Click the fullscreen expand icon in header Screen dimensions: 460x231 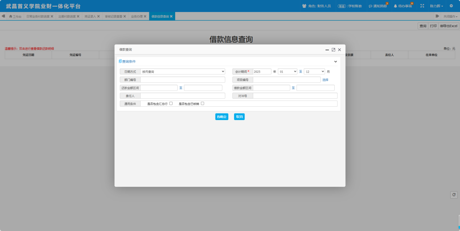coord(422,6)
